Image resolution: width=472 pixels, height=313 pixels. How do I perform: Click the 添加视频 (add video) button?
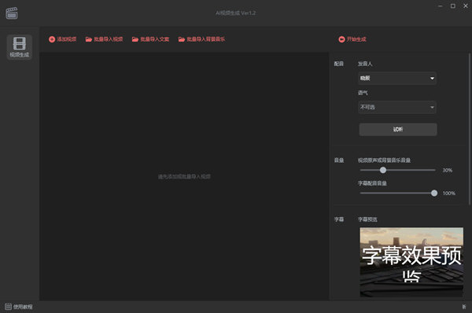pos(63,39)
